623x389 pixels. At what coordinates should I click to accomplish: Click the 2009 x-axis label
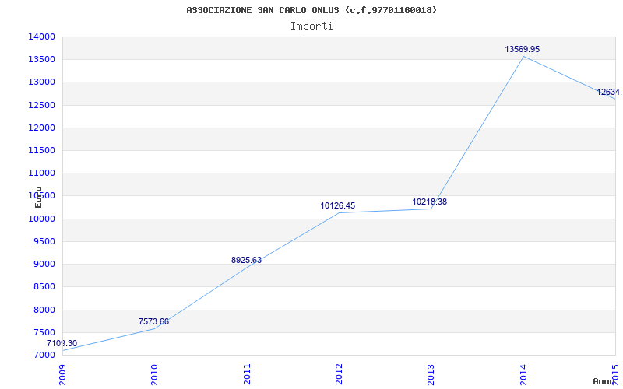[x=62, y=374]
